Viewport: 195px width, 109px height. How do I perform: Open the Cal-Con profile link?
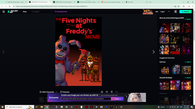coord(162,62)
